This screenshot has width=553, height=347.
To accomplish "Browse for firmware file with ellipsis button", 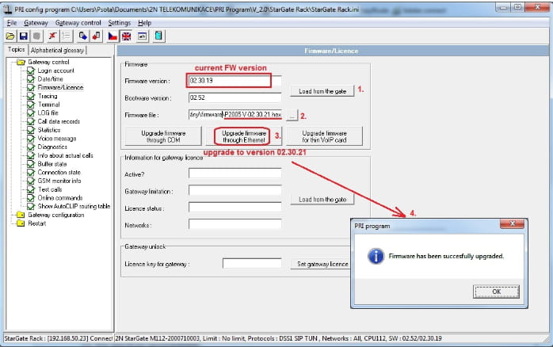I will click(292, 116).
